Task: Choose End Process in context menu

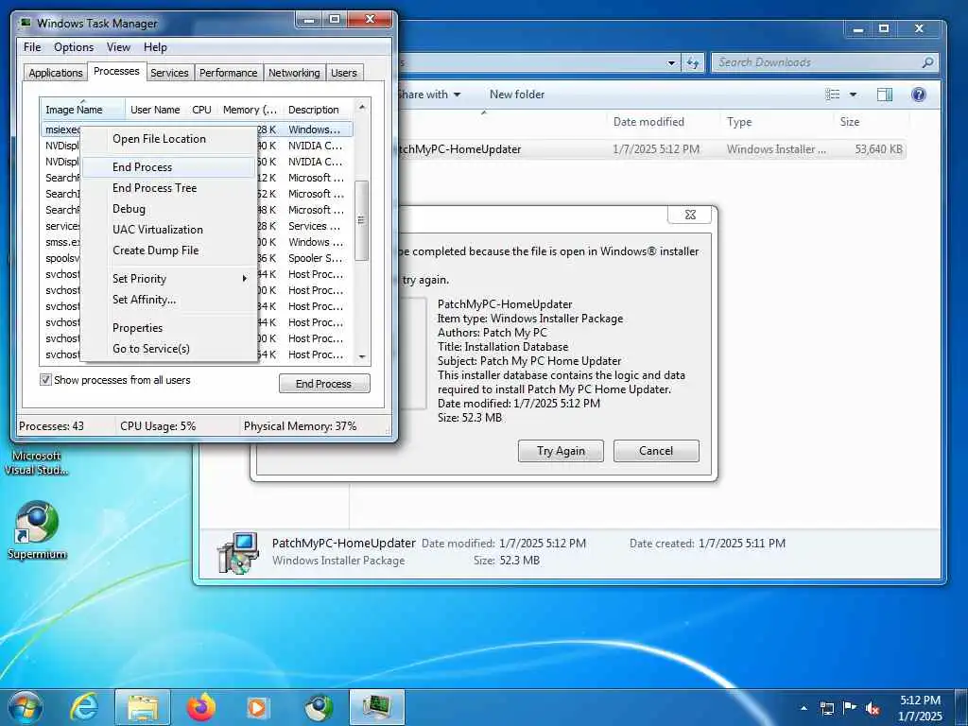Action: [168, 167]
